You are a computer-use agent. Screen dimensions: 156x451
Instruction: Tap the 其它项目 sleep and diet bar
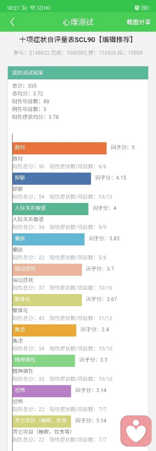click(42, 422)
